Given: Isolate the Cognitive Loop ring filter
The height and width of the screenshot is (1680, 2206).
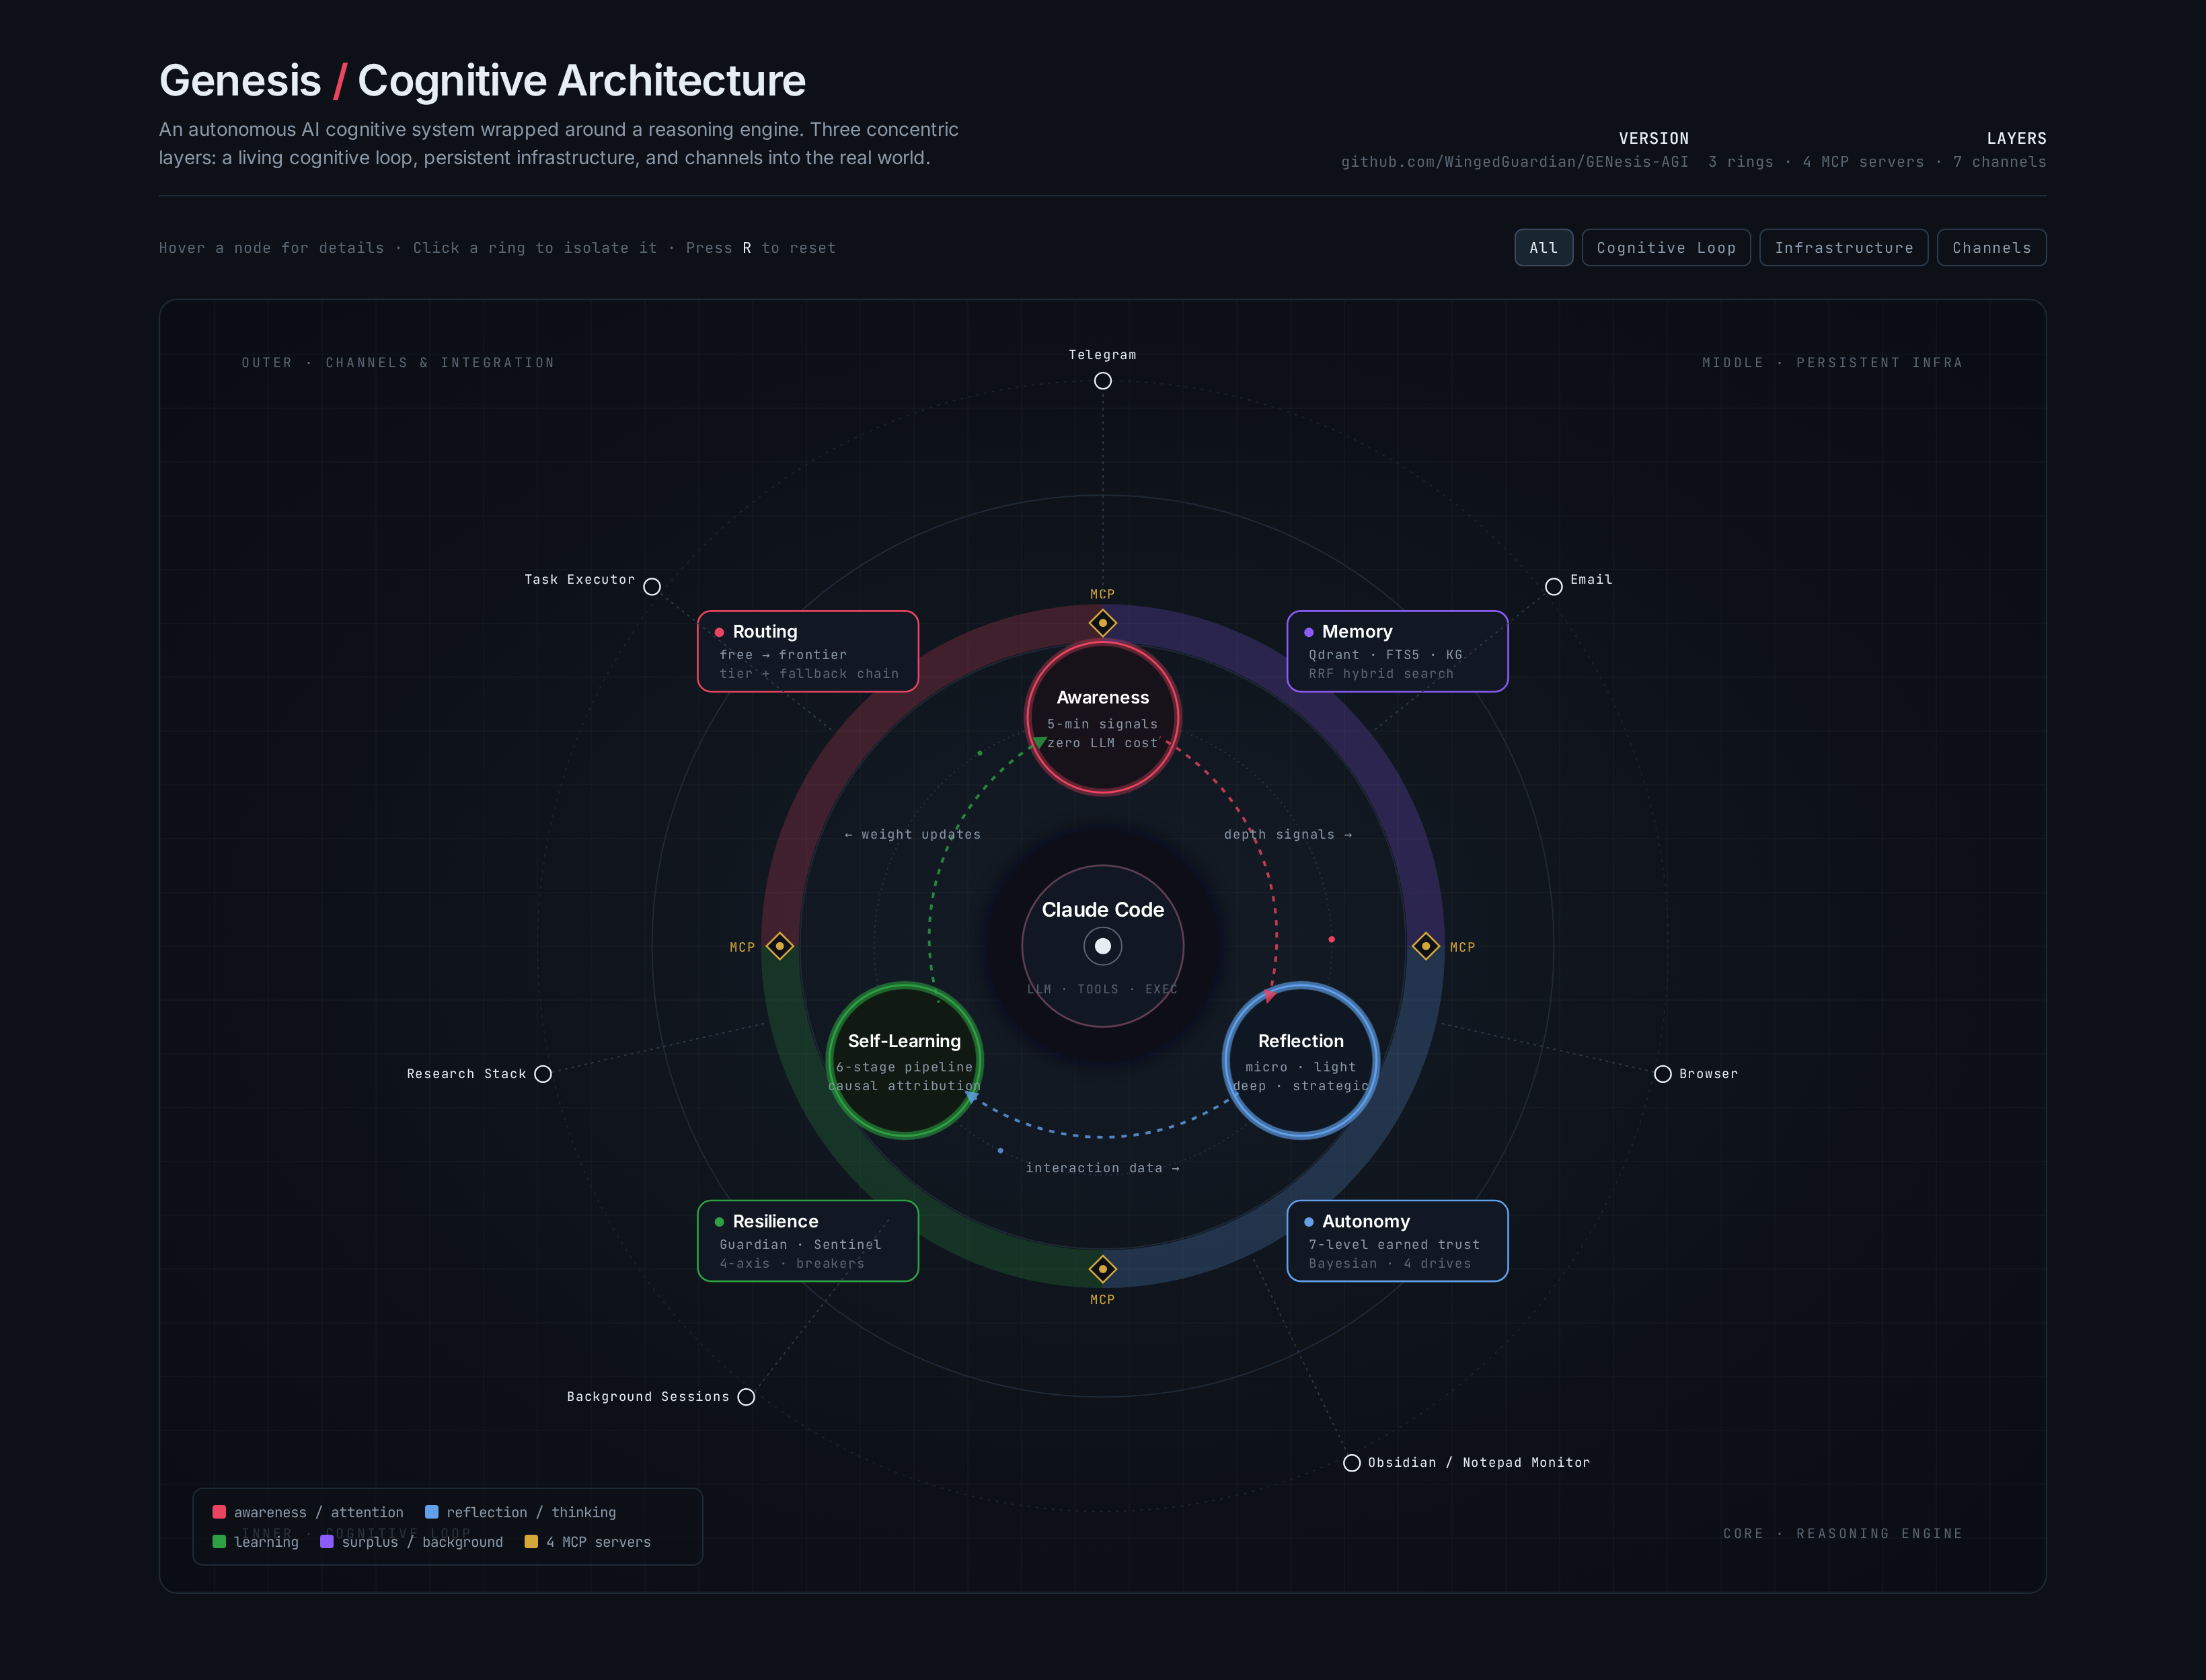Looking at the screenshot, I should [1666, 248].
